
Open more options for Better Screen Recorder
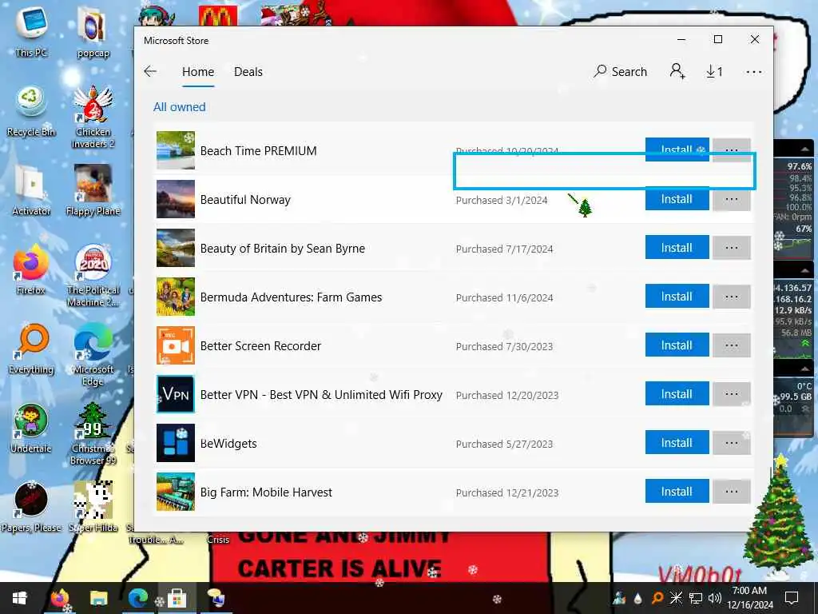coord(732,345)
